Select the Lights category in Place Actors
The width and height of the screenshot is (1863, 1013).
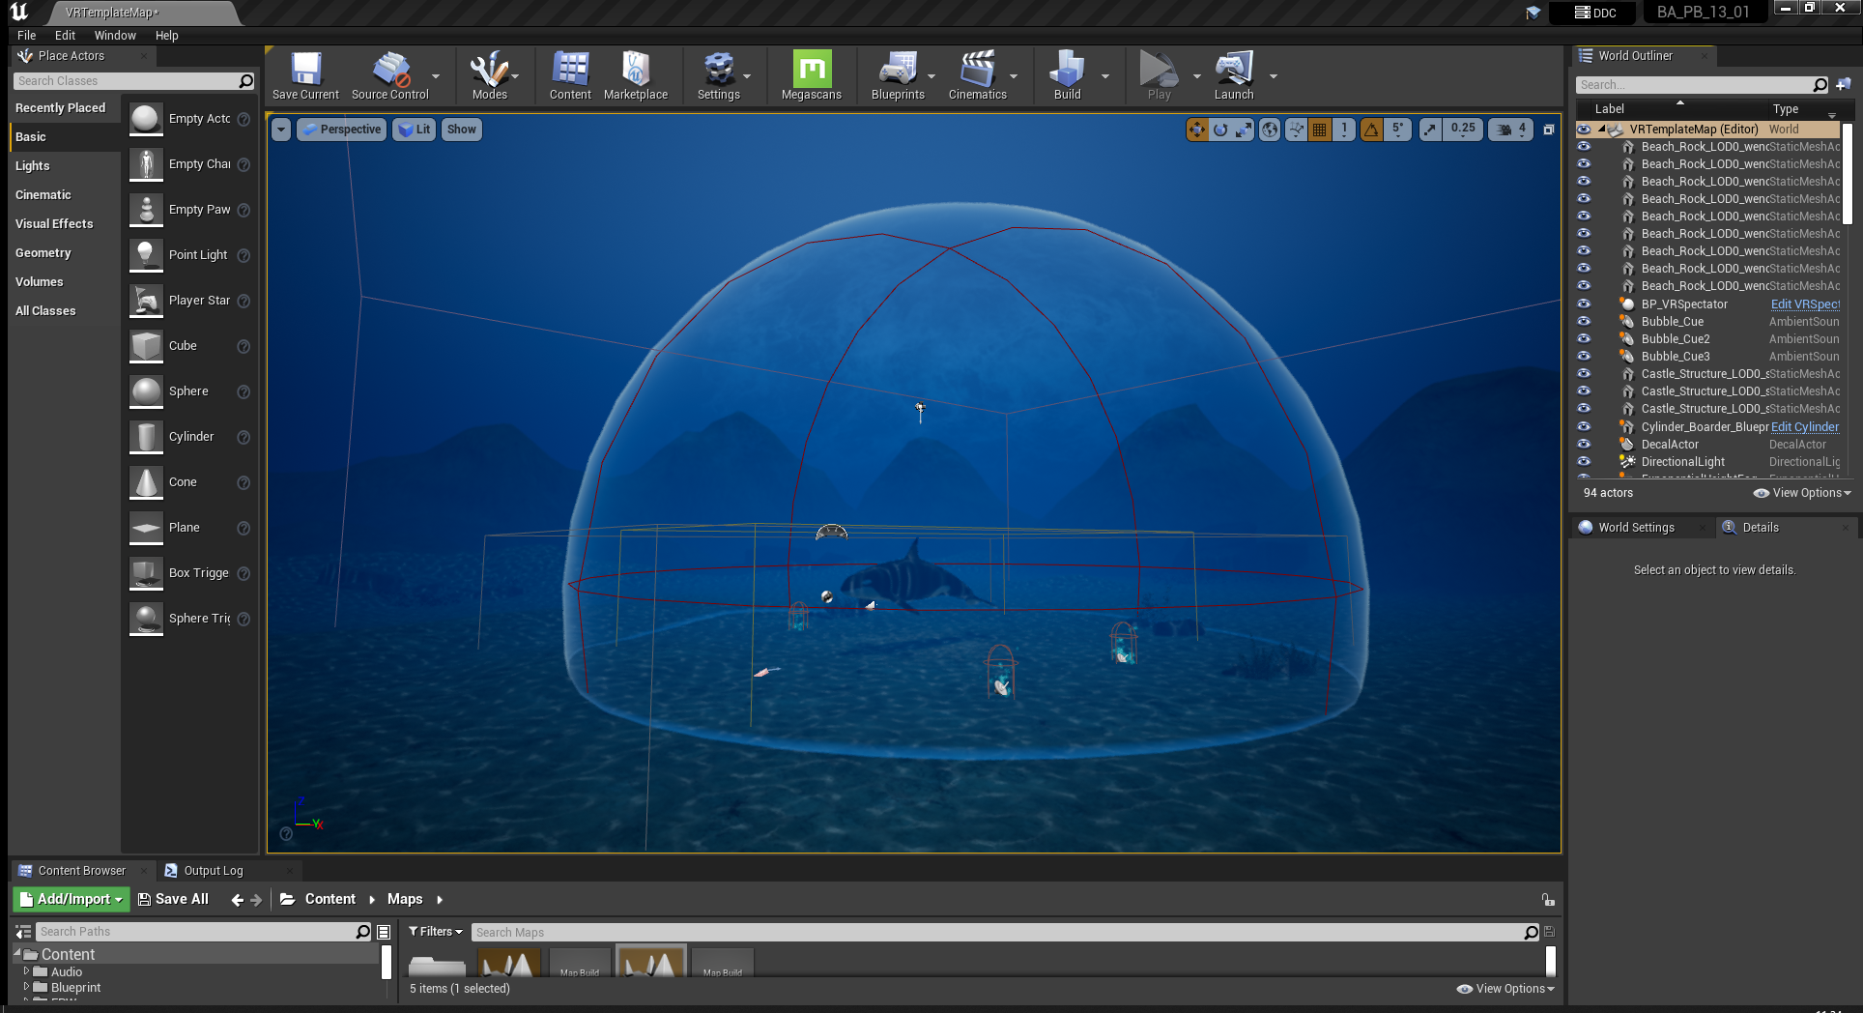[32, 165]
